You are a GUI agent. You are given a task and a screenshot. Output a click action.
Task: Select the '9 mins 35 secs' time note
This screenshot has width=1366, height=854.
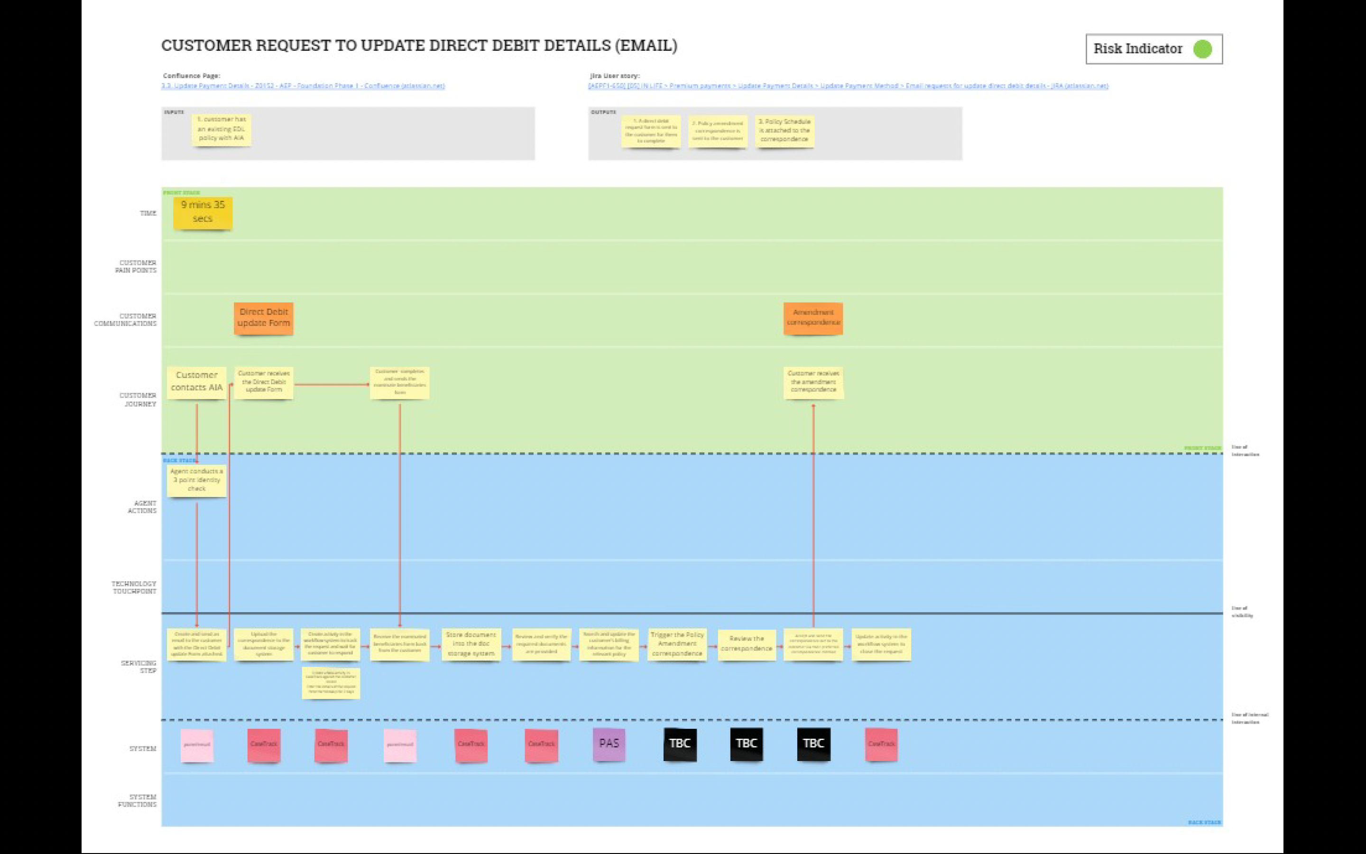203,213
